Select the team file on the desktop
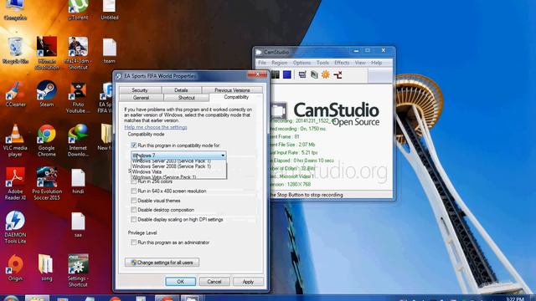 110,51
